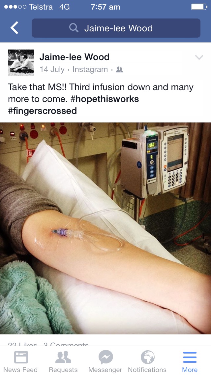Open the Requests friends icon
Image resolution: width=211 pixels, height=375 pixels.
(63, 357)
